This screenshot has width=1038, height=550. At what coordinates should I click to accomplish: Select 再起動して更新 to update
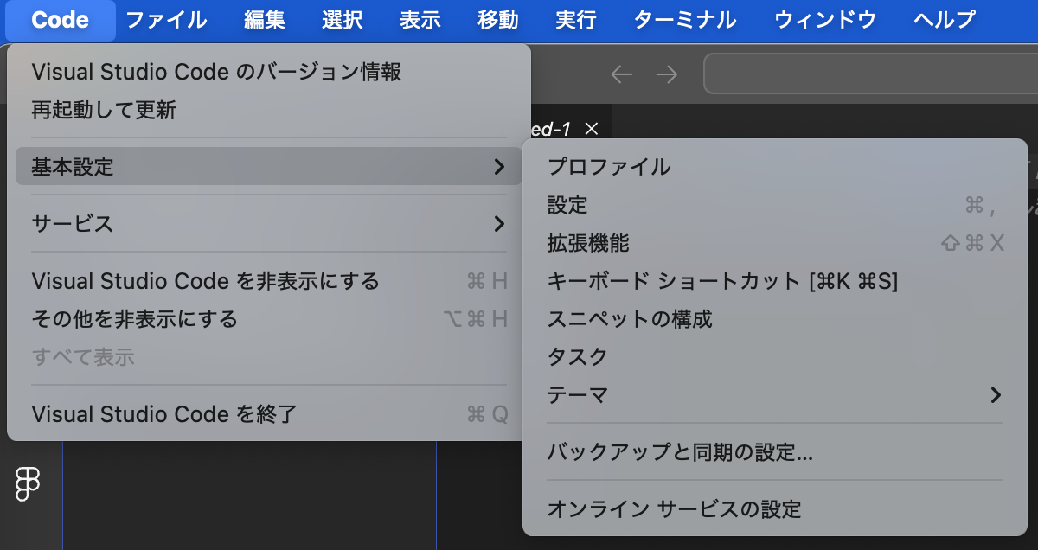[x=104, y=110]
